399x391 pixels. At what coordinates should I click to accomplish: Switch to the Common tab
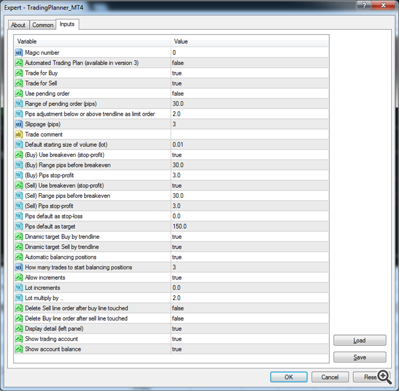[43, 25]
